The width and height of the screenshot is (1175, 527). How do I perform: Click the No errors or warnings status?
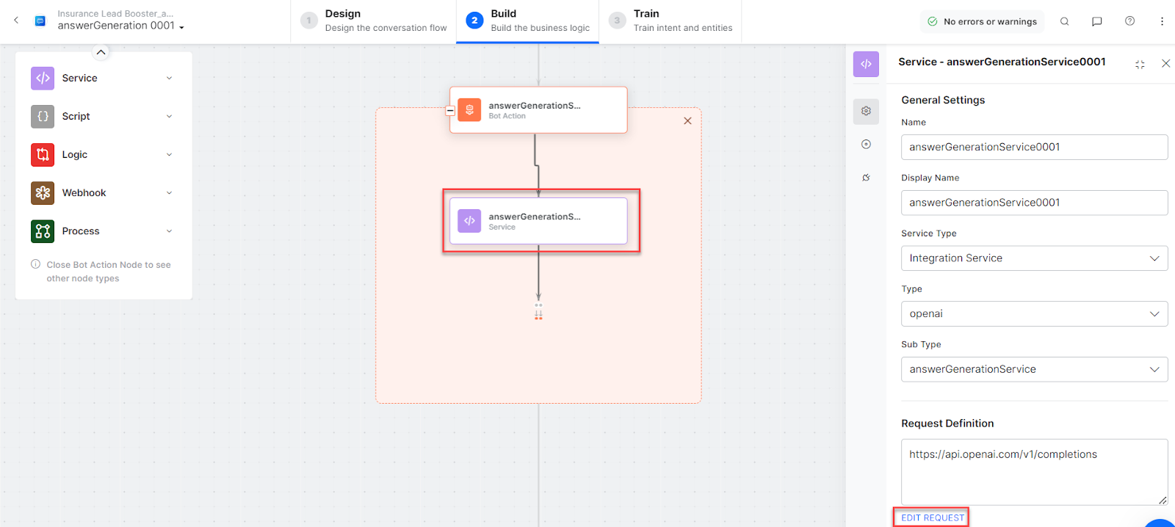coord(983,21)
